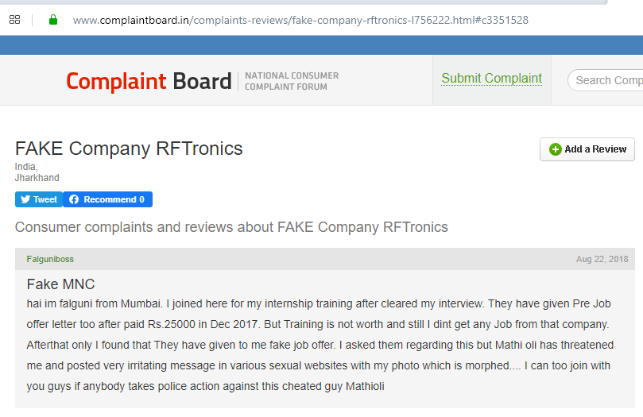Click the Recommend 0 Facebook button
The width and height of the screenshot is (643, 417).
tap(107, 199)
